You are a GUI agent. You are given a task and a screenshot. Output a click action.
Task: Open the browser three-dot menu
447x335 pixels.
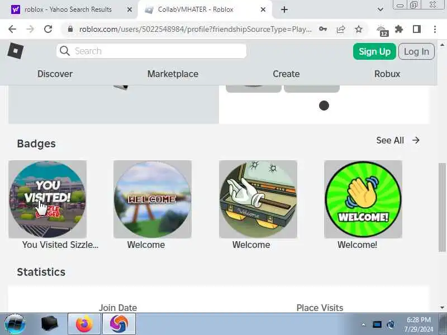pos(435,29)
